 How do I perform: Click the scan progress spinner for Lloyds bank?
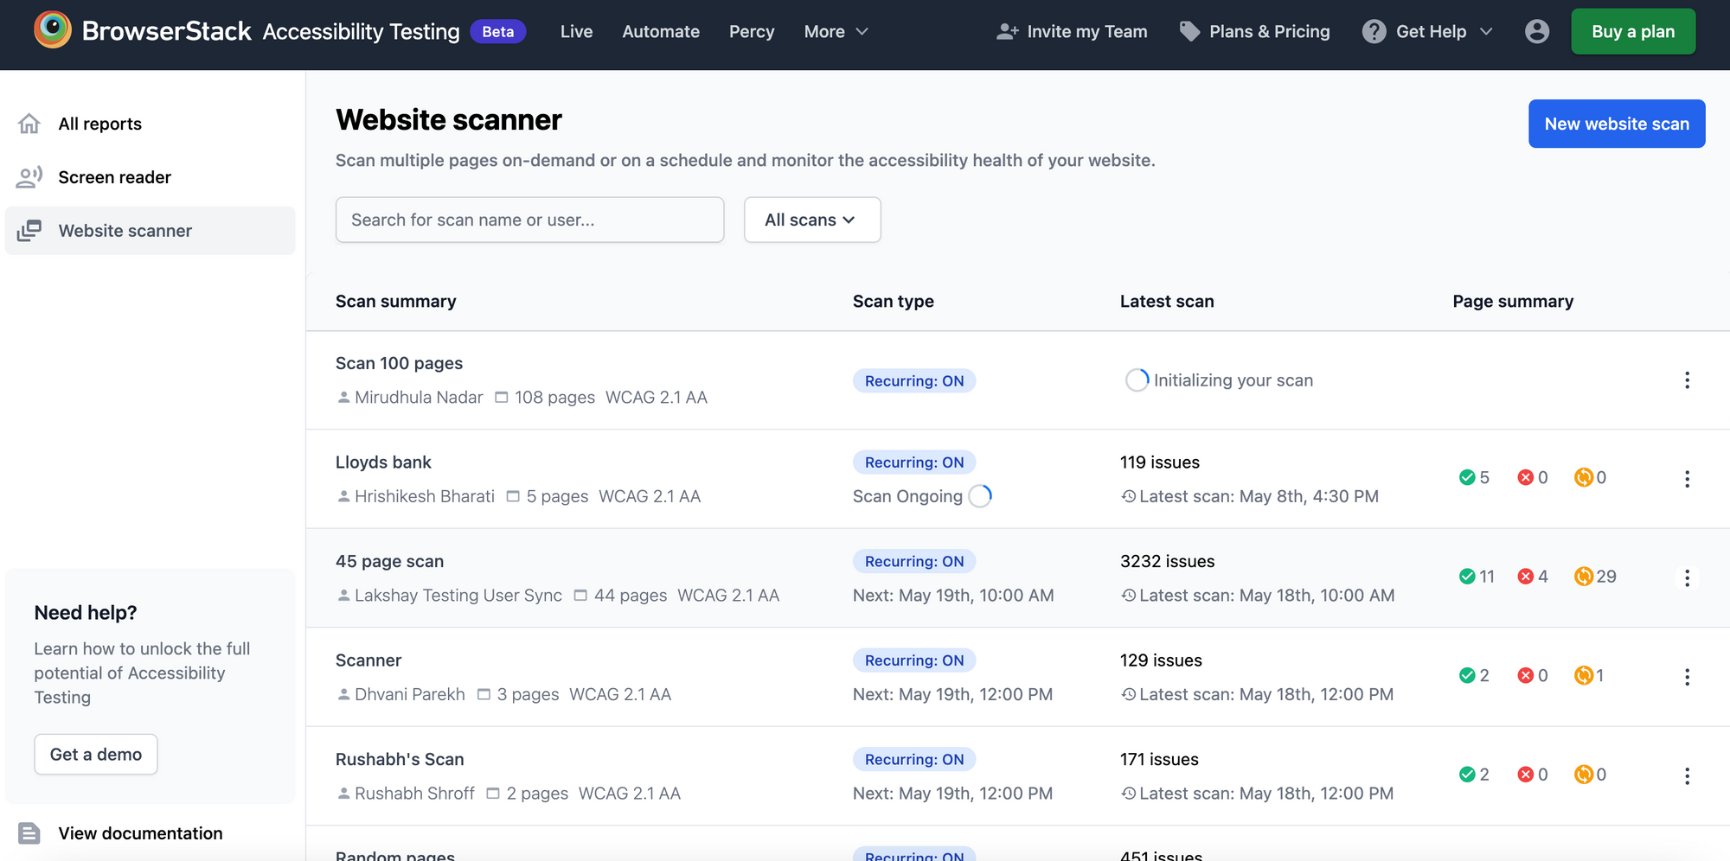981,495
